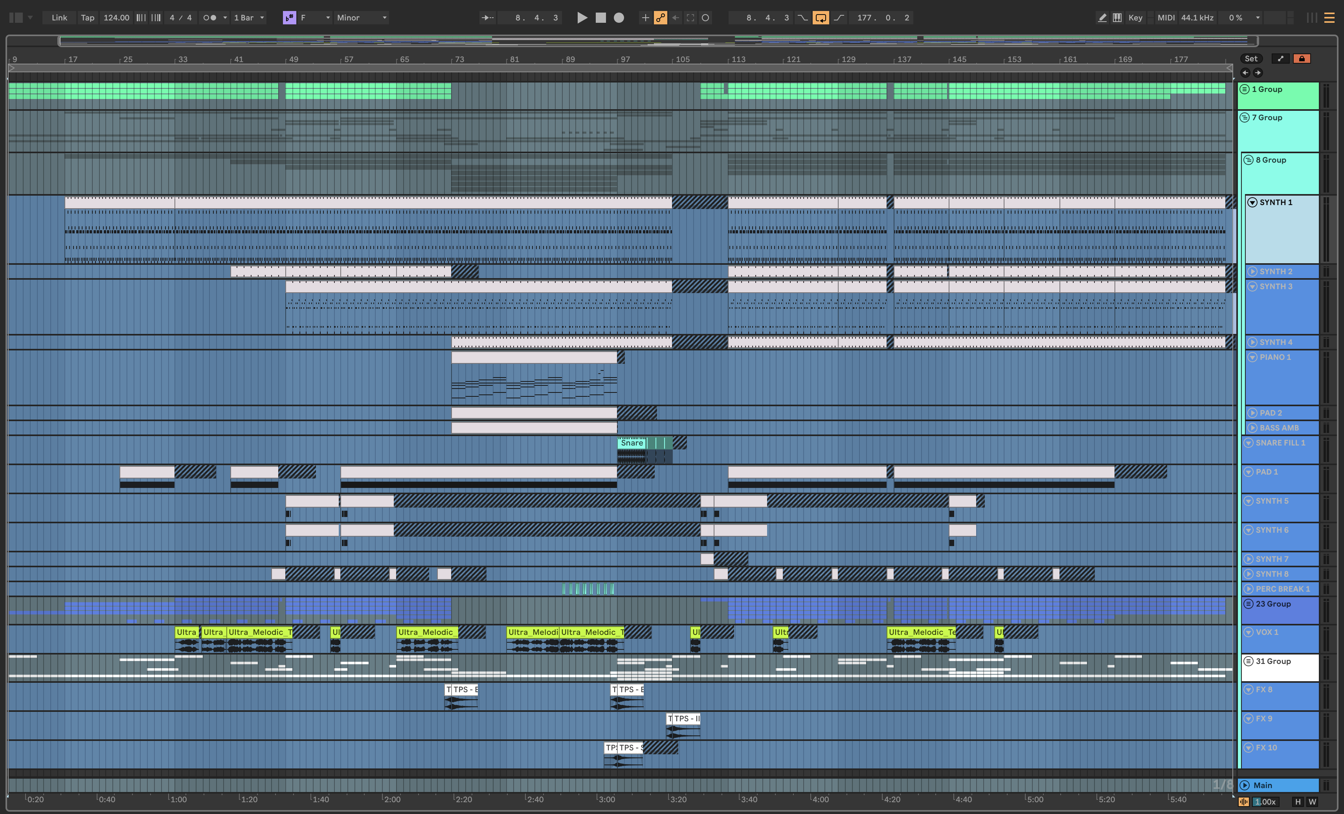The width and height of the screenshot is (1344, 814).
Task: Toggle the Automation Arm icon
Action: click(x=660, y=17)
